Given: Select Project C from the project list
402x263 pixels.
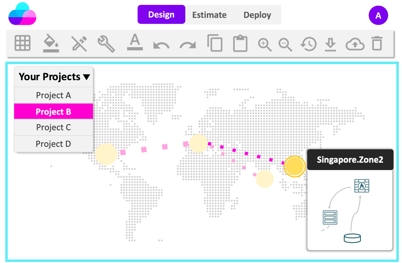Looking at the screenshot, I should [x=53, y=127].
